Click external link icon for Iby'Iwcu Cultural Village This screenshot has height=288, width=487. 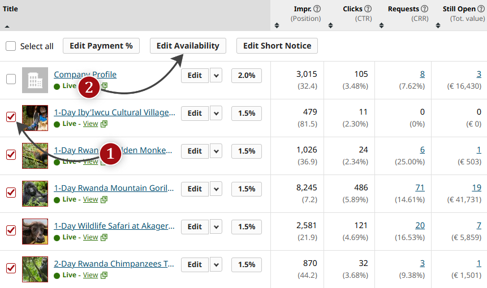[x=104, y=124]
